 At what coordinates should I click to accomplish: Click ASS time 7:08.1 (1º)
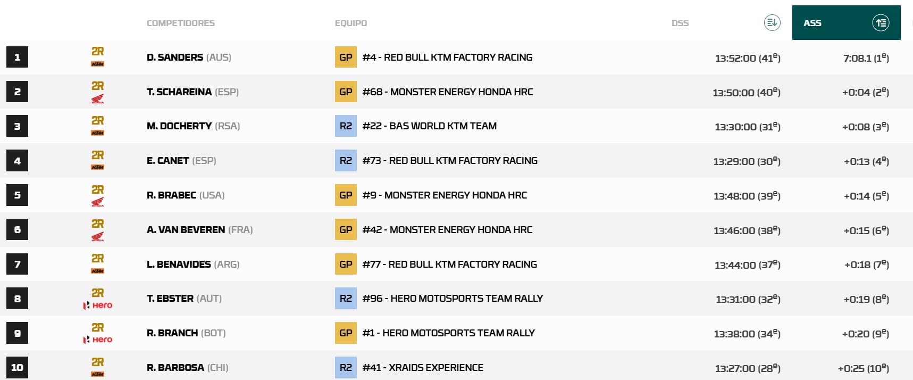pos(866,58)
